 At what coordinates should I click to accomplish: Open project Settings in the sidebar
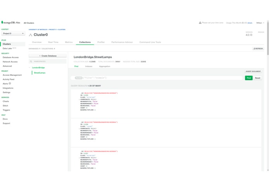(7, 92)
